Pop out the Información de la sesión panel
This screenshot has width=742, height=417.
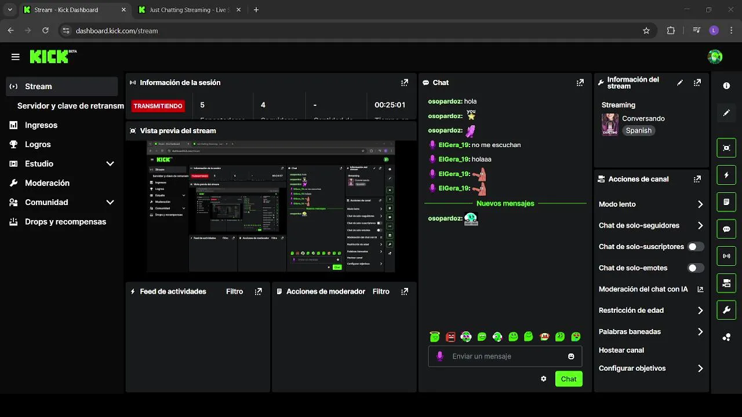(x=405, y=83)
